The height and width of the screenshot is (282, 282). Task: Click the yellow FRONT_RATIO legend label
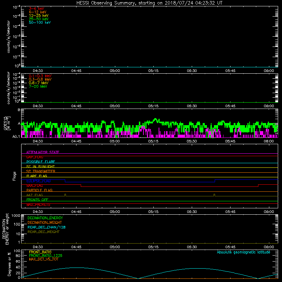(40, 252)
